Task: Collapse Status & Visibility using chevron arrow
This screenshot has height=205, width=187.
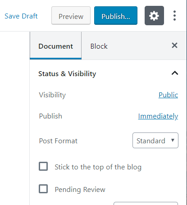Action: [175, 73]
